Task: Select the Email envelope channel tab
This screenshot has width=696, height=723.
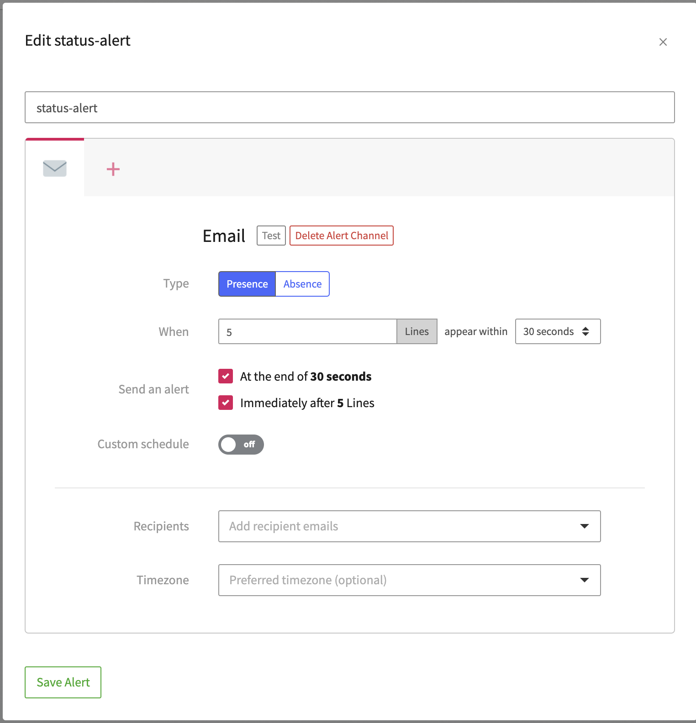Action: click(x=55, y=168)
